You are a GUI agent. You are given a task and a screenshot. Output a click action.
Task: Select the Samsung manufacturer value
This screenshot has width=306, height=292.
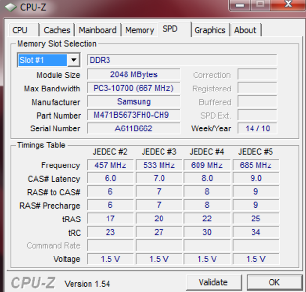click(133, 102)
